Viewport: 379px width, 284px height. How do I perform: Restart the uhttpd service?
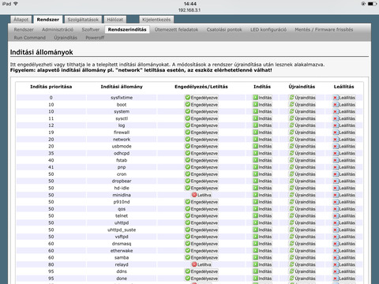pyautogui.click(x=302, y=223)
